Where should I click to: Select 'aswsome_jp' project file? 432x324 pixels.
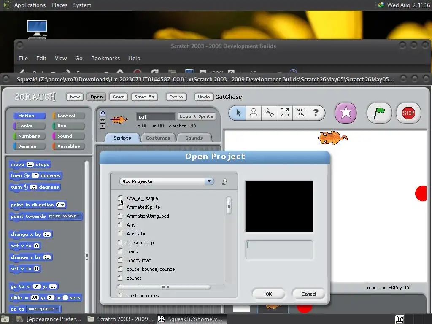click(140, 243)
